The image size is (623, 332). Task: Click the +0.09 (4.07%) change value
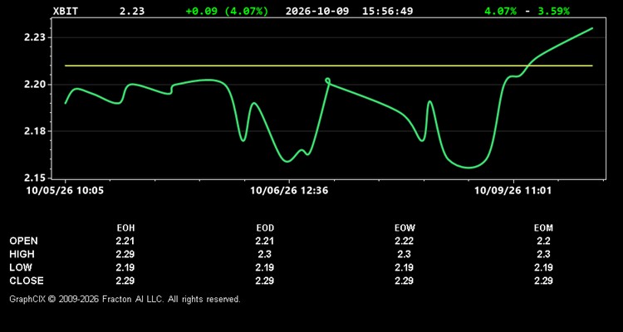tap(227, 11)
